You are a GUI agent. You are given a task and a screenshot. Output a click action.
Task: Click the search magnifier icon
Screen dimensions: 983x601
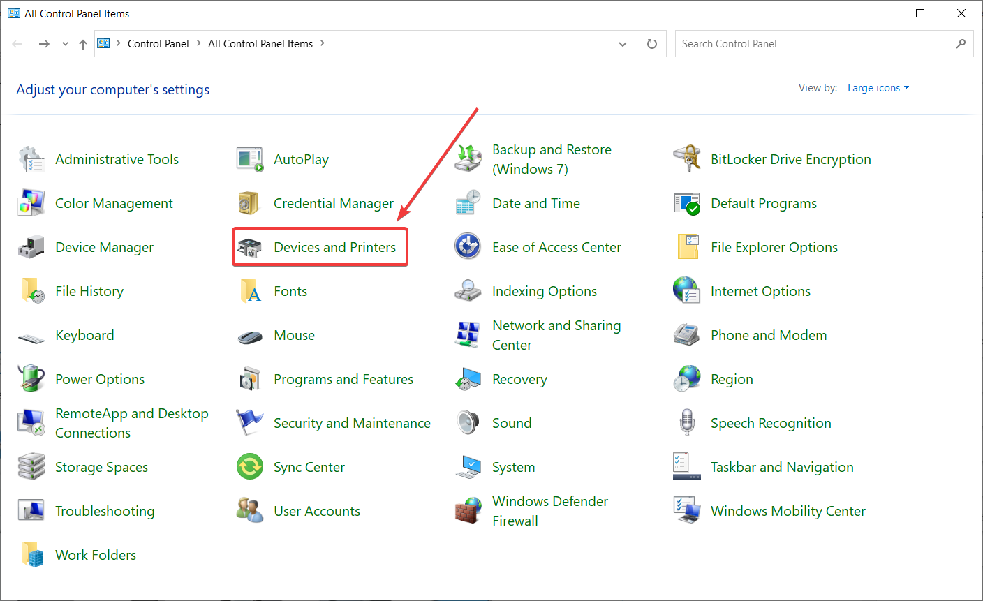click(961, 44)
